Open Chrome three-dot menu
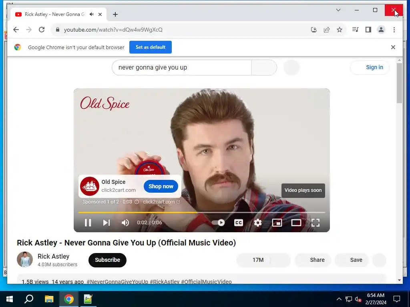The image size is (410, 307). point(394,30)
